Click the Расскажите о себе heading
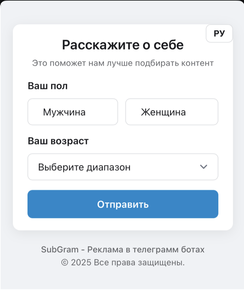 point(123,45)
